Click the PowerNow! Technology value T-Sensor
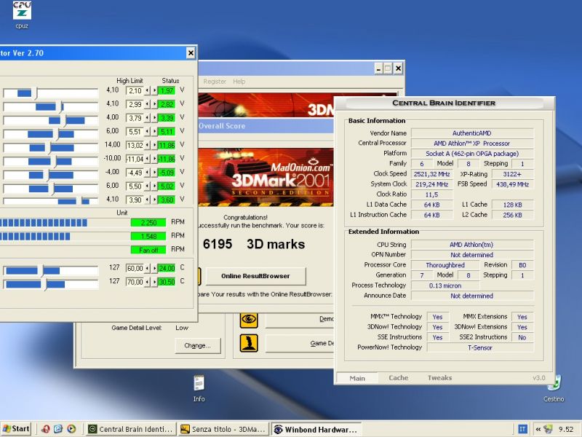Screen dimensions: 582x437 (x=480, y=347)
